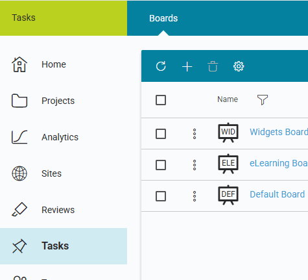Add a new board with plus icon
308x280 pixels.
[x=187, y=66]
